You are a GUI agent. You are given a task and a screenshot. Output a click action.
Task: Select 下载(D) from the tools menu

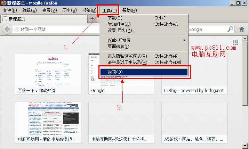[x=144, y=18]
